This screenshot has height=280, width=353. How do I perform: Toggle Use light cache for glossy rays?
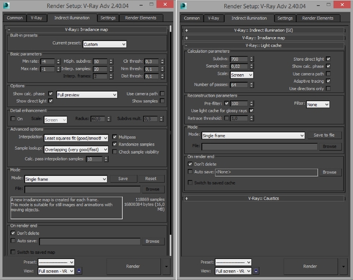point(251,110)
